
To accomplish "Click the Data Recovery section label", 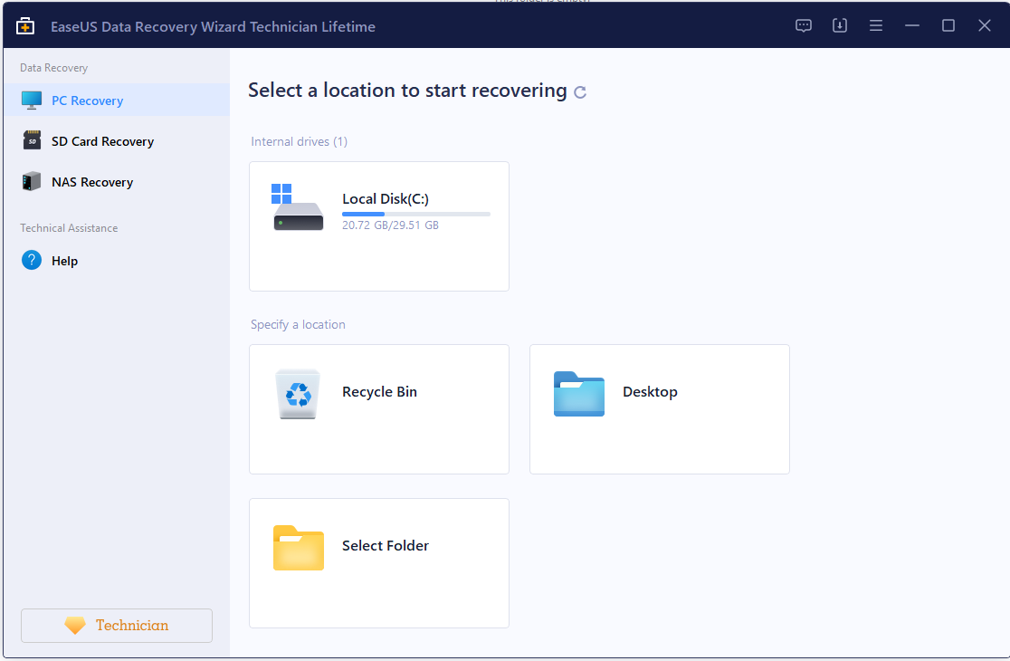I will [x=53, y=68].
